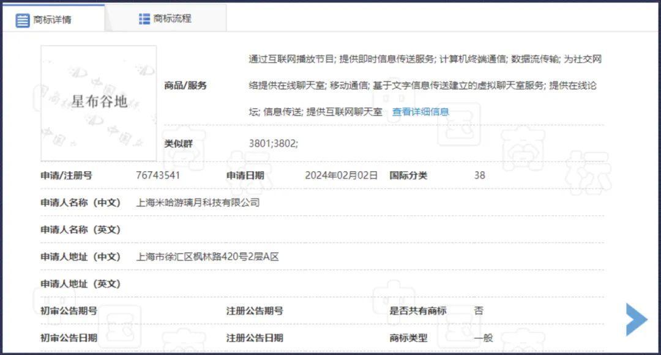Click the 注册公告日期 label

coord(255,337)
